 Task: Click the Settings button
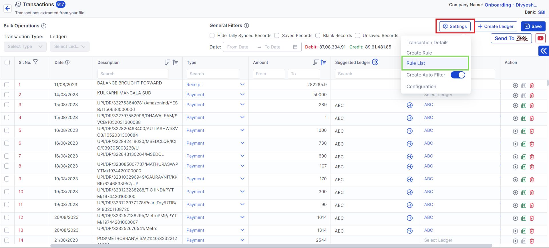pyautogui.click(x=455, y=26)
